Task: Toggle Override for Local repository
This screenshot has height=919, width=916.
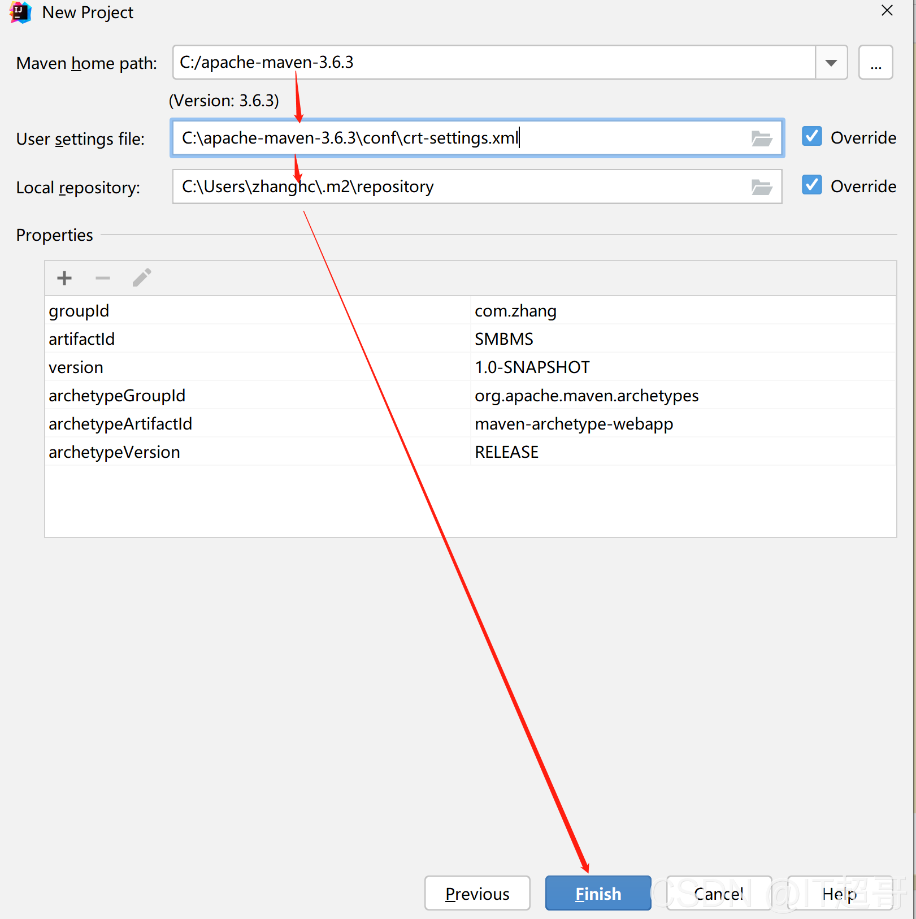Action: (812, 185)
